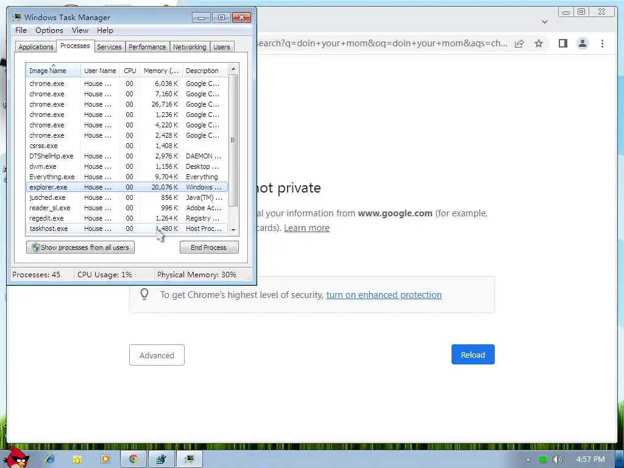Open the Options menu in Task Manager
The width and height of the screenshot is (624, 468).
point(49,30)
